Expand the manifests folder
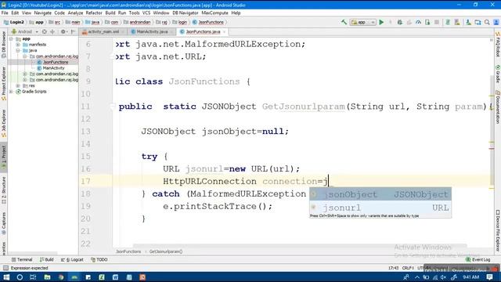 click(18, 45)
